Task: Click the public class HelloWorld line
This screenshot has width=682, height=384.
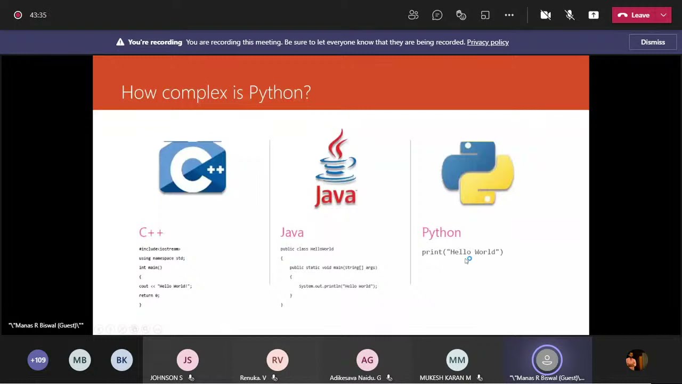Action: pos(307,249)
